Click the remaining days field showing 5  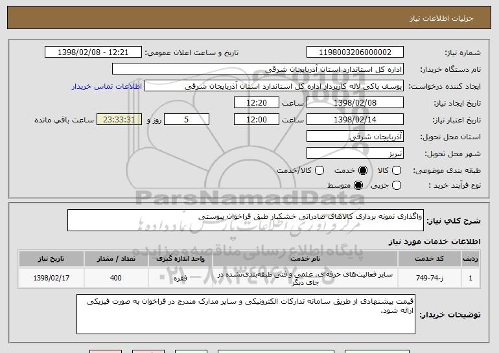[x=187, y=120]
